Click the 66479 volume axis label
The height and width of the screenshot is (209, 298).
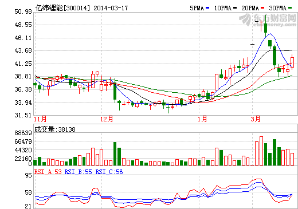23,141
